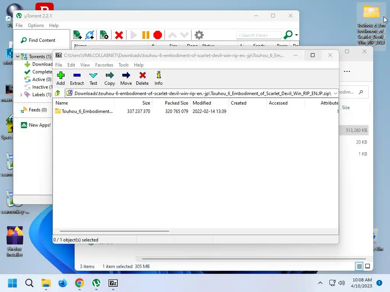Open the µTorrent Options menu
390x292 pixels.
(36, 25)
